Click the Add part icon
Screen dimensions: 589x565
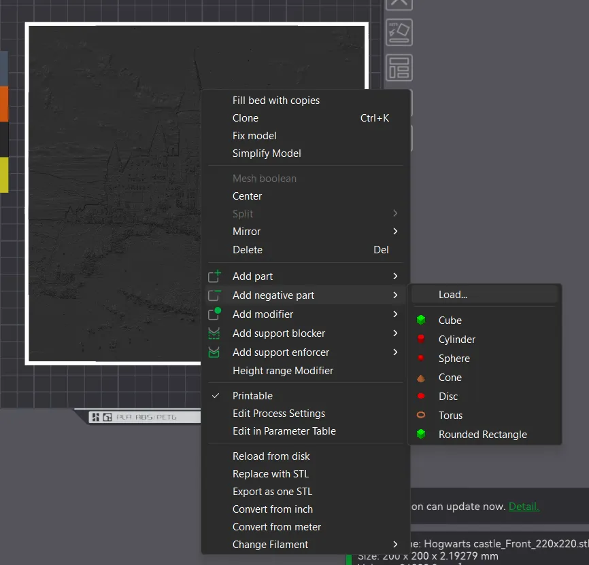point(214,276)
